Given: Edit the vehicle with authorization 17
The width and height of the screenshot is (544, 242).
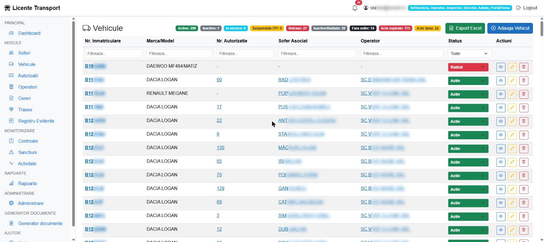Looking at the screenshot, I should [x=512, y=108].
